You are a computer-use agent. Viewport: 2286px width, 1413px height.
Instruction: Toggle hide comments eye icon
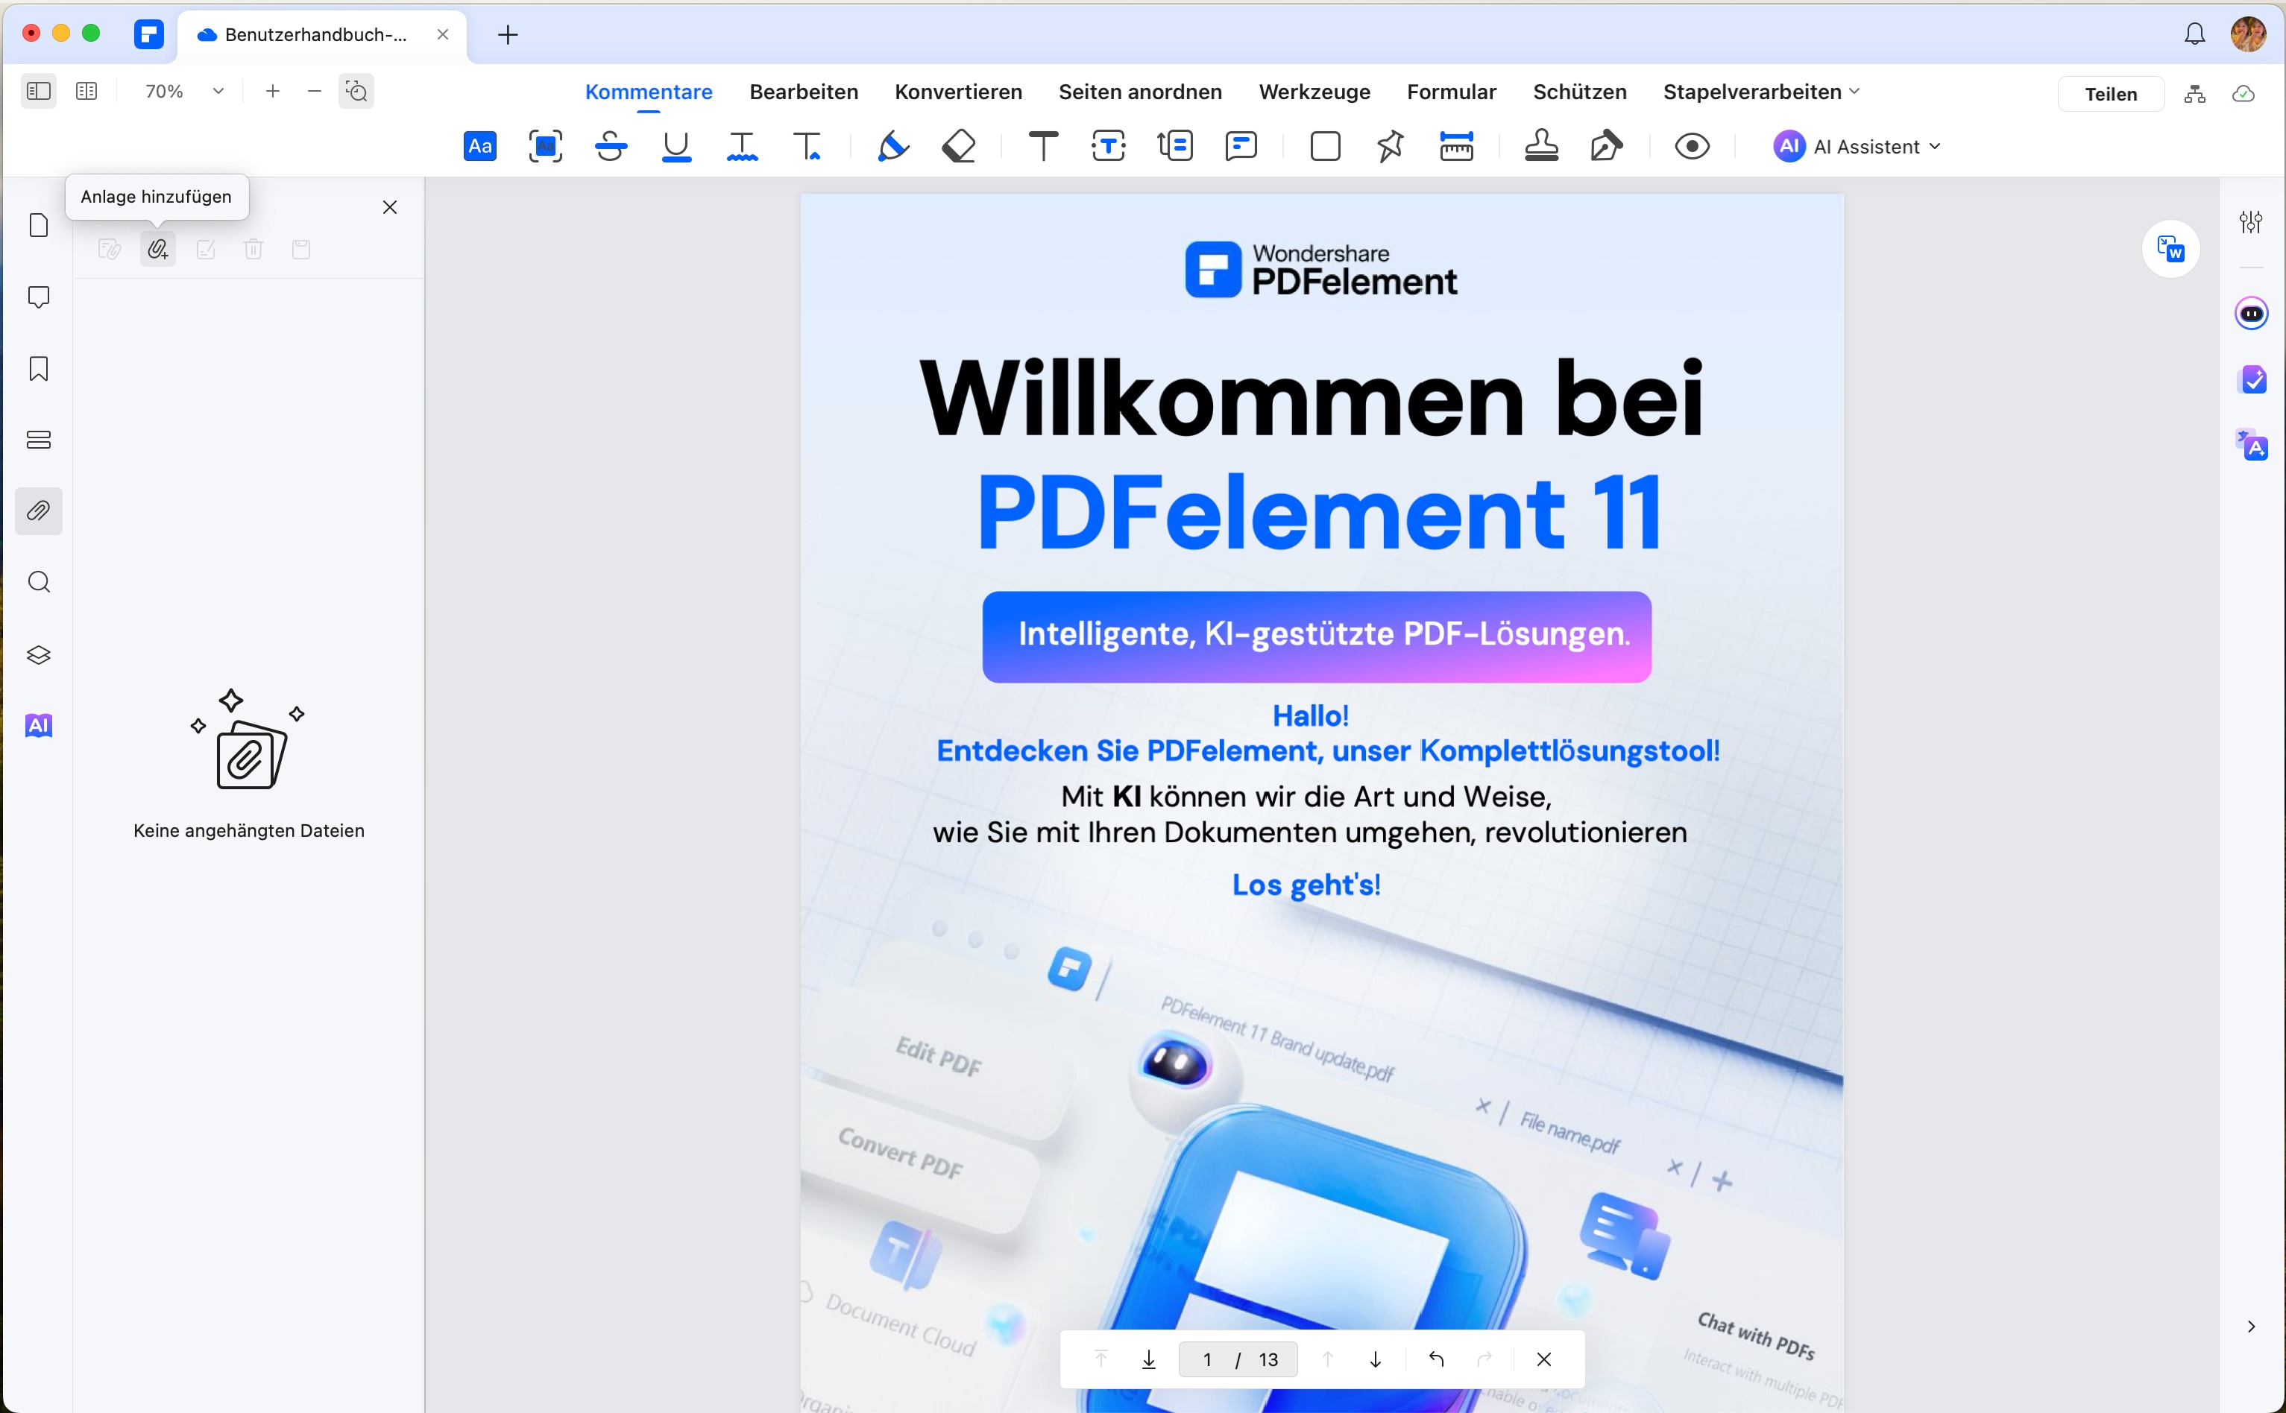tap(1691, 147)
